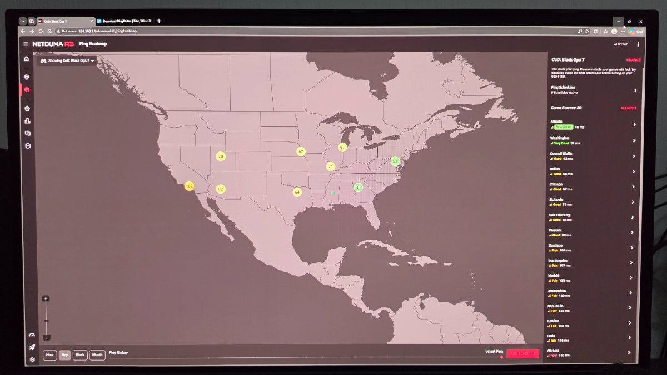This screenshot has width=667, height=375.
Task: Open the Showing CoD: Black Ops 7 dropdown
Action: (68, 60)
